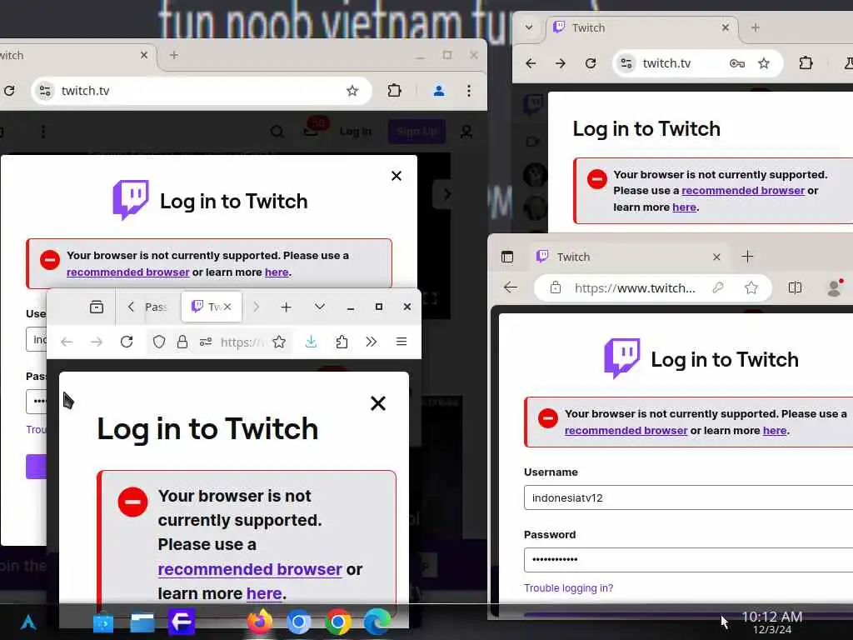Click recommended browser link in left dialog
853x640 pixels.
(127, 272)
